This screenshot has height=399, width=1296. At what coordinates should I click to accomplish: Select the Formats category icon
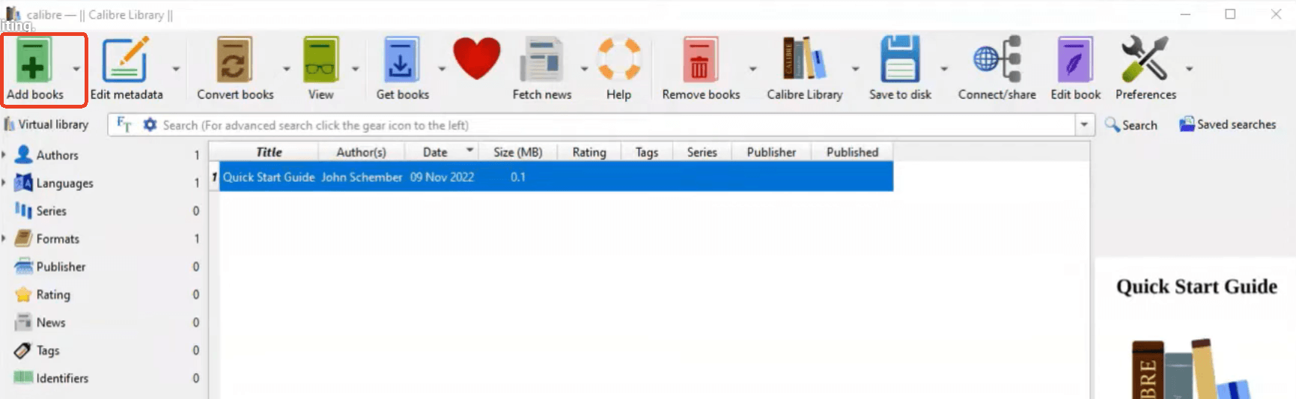(24, 238)
